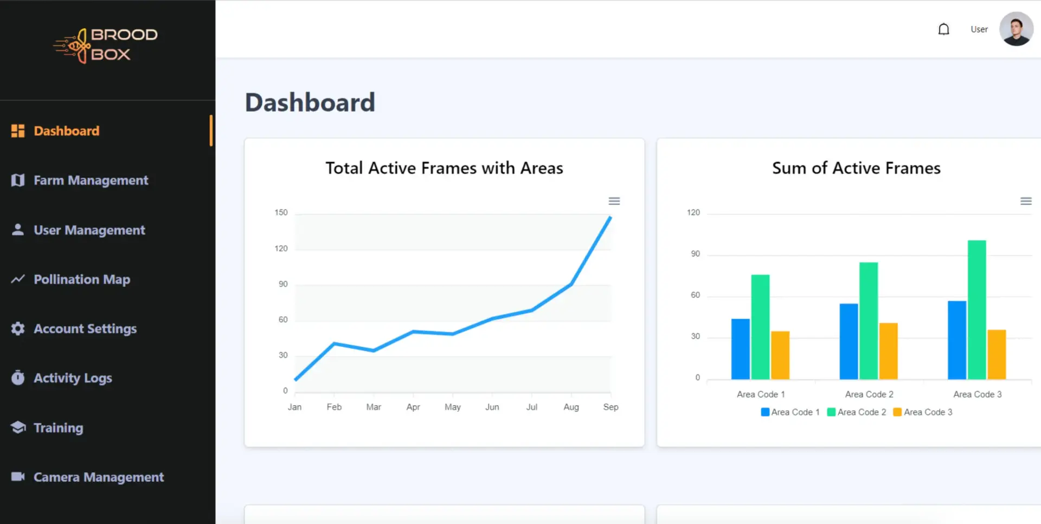Image resolution: width=1041 pixels, height=524 pixels.
Task: Open the Pollination Map menu item
Action: (82, 279)
